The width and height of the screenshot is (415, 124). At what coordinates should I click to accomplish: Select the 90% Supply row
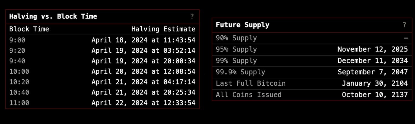tap(311, 38)
